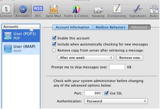Screen dimensions: 160x109
Task: Switch to the Advanced tab
Action: click(139, 27)
